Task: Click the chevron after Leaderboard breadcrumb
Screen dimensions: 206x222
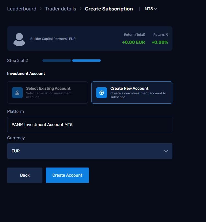Action: [41, 9]
